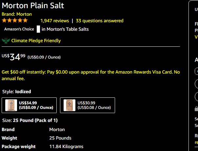Click the US$34.99 main price
This screenshot has width=198, height=151.
tap(18, 57)
